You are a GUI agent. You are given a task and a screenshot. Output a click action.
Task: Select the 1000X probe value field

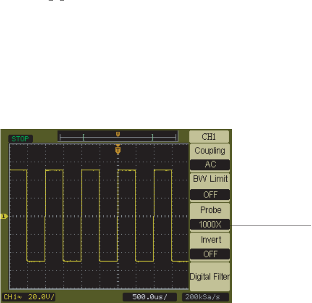point(210,224)
